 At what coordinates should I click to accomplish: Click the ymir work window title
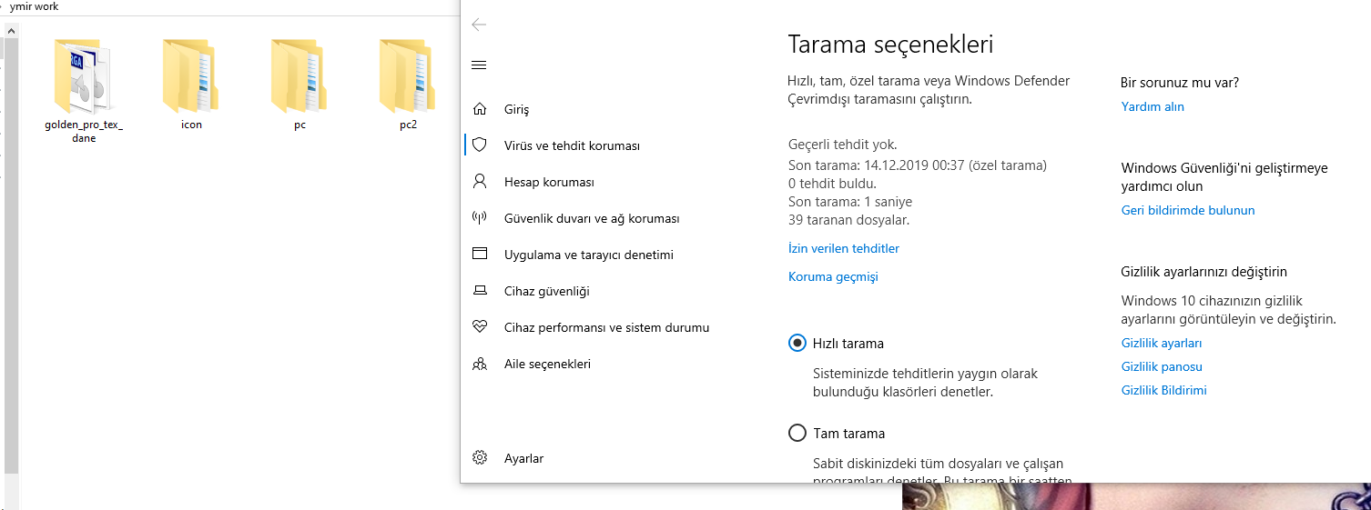click(x=34, y=6)
